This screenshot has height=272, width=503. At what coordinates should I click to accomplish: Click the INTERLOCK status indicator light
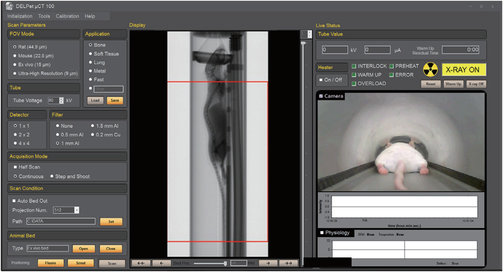[354, 66]
